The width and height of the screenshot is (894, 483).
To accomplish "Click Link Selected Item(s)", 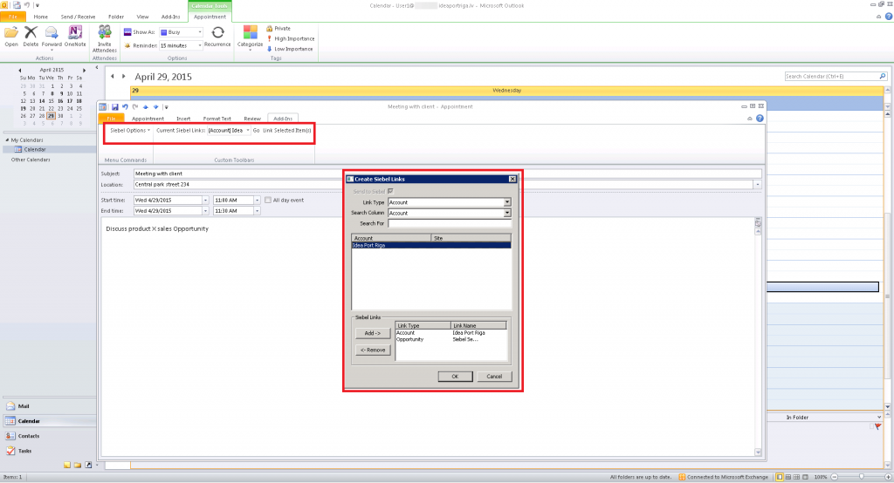I will 286,131.
